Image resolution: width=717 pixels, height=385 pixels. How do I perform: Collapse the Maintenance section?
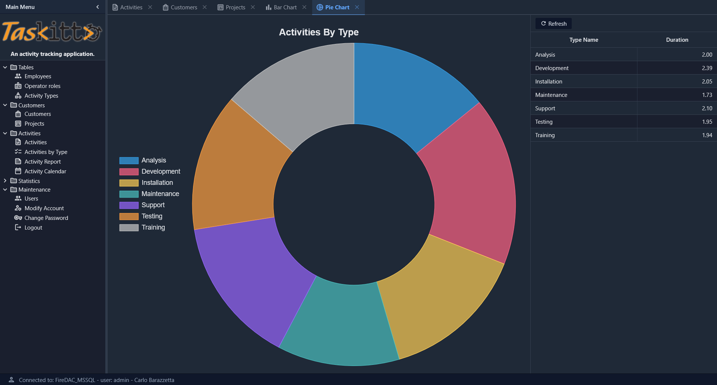click(5, 189)
